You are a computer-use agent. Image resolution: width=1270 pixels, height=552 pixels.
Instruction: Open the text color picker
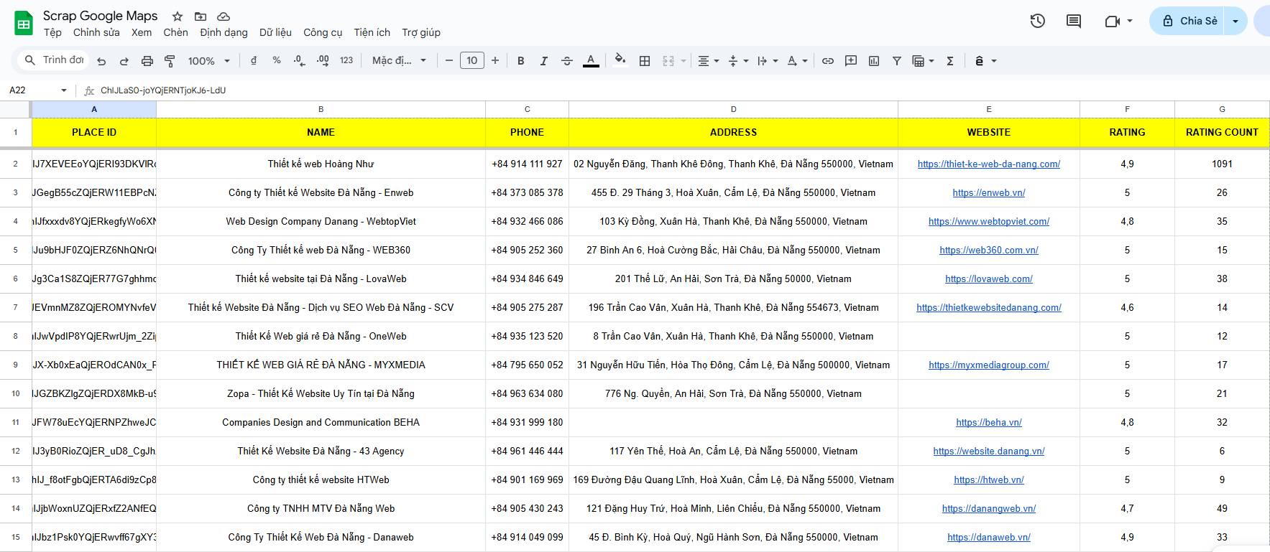pyautogui.click(x=591, y=61)
